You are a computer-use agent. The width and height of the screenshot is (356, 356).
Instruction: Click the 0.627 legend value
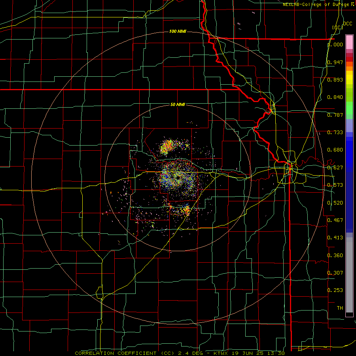coord(335,168)
